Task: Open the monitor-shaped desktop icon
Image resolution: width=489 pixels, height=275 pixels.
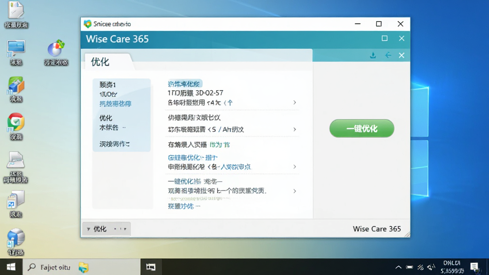Action: (16, 53)
